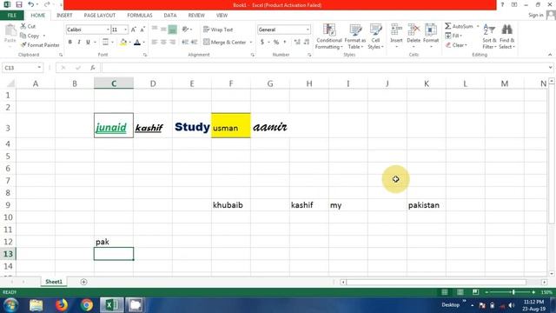This screenshot has width=556, height=313.
Task: Click the Name Box showing C13
Action: pos(19,68)
